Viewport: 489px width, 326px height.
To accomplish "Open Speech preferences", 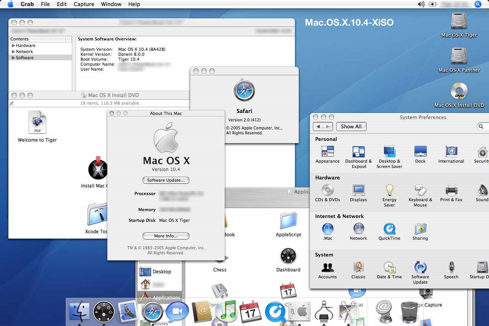I will coord(451,270).
